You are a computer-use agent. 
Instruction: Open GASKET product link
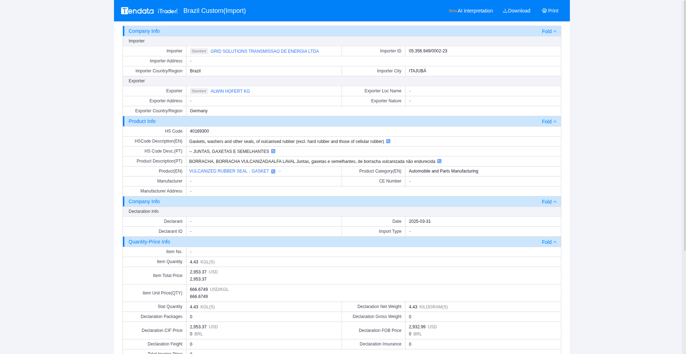[x=260, y=171]
